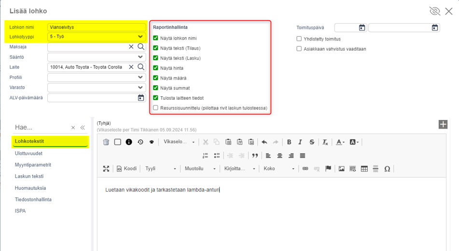
Task: Click the Lohkon nimi input field
Action: coord(97,27)
